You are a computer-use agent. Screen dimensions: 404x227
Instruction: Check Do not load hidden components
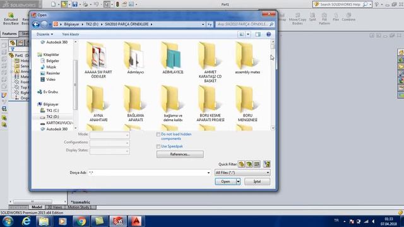pos(158,134)
